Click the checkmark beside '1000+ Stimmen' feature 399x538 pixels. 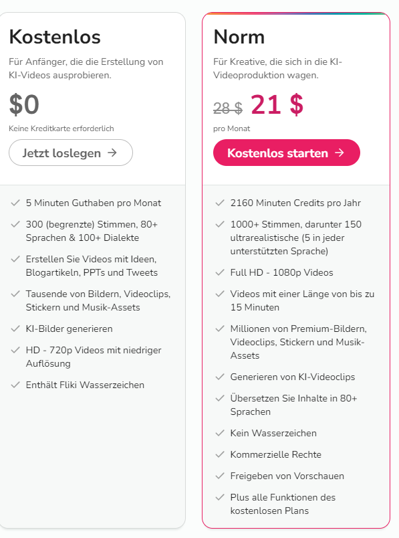coord(219,224)
